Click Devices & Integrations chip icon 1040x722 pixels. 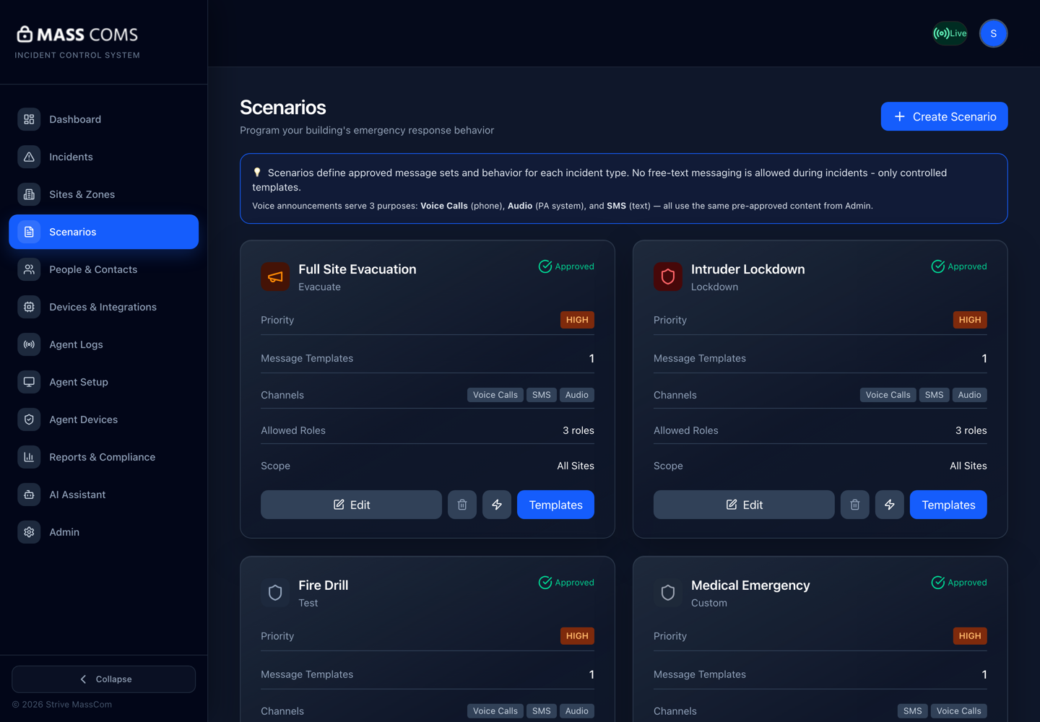click(x=29, y=307)
